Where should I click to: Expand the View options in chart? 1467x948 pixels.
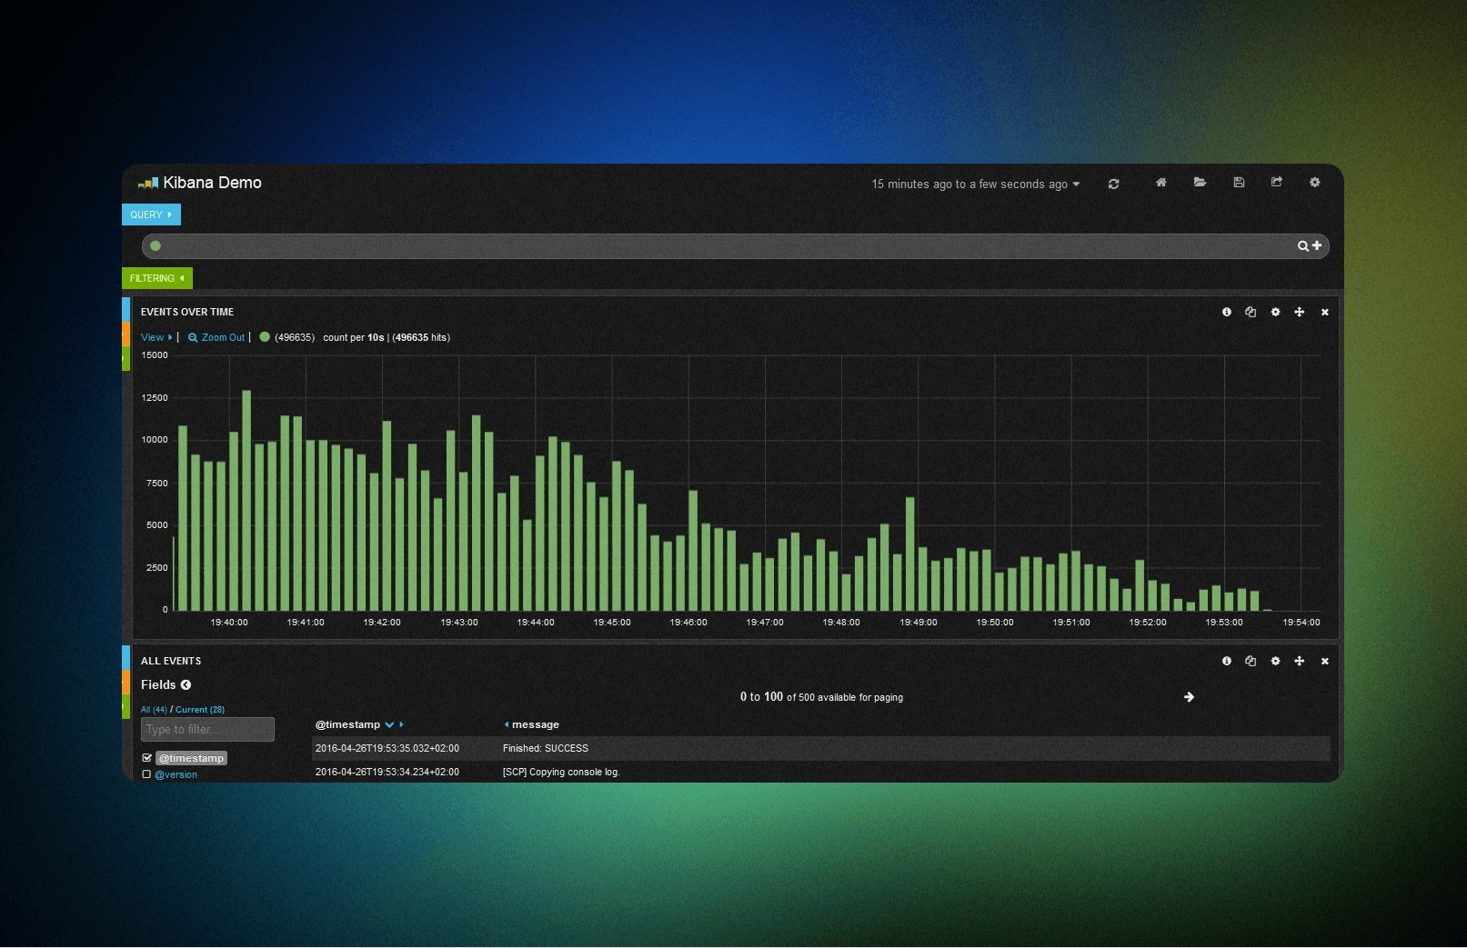(156, 337)
